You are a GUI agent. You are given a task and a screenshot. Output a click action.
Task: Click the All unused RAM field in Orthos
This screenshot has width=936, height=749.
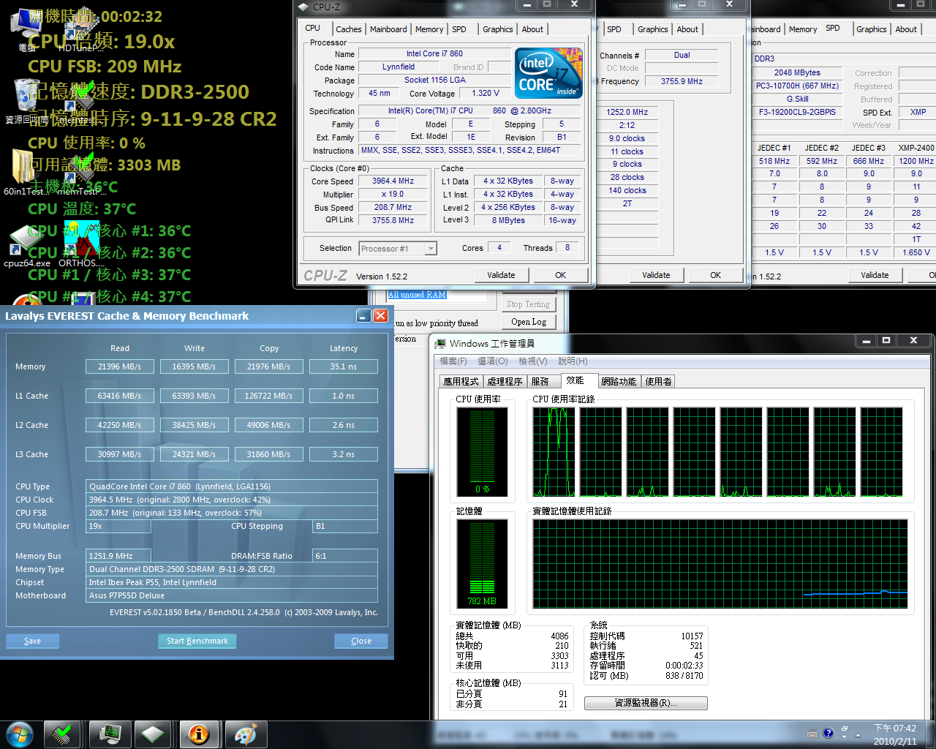click(x=437, y=295)
